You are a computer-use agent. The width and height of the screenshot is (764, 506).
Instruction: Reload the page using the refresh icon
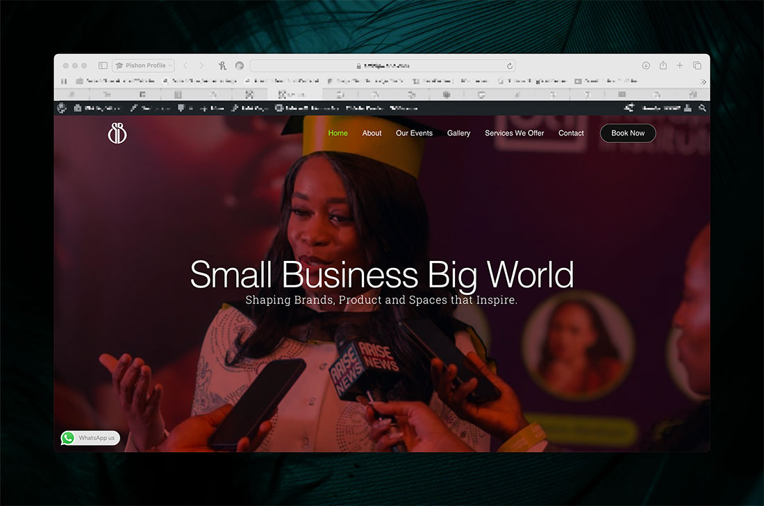point(510,66)
